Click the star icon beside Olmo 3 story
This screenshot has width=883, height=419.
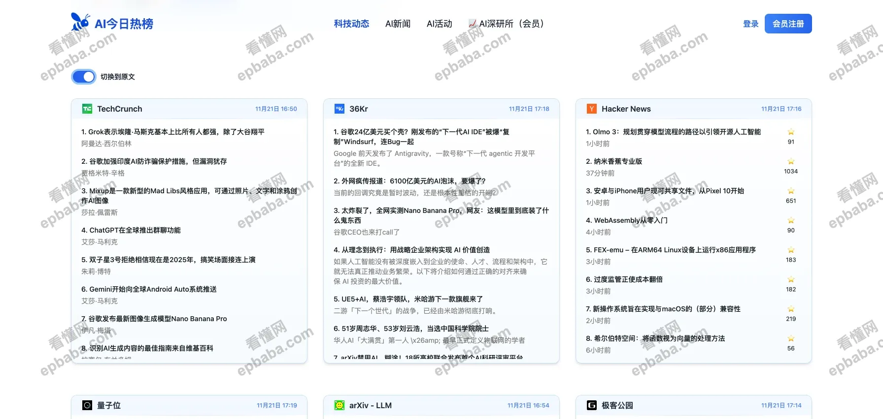click(x=791, y=132)
